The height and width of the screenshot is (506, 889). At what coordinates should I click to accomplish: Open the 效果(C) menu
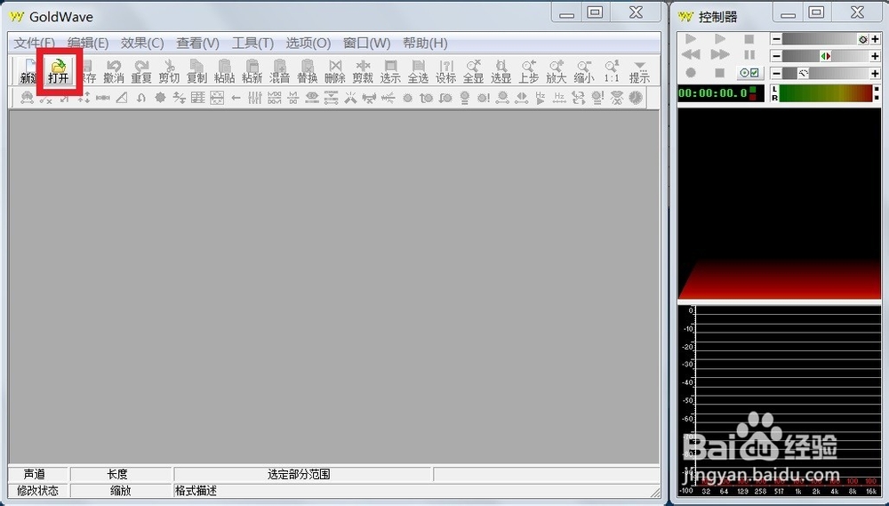point(142,43)
